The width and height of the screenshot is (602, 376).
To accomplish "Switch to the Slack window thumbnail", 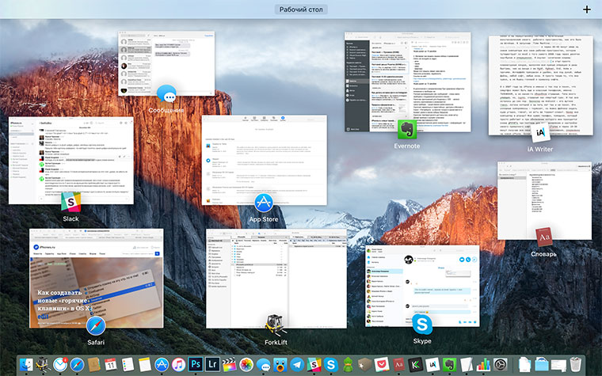I will pos(71,161).
